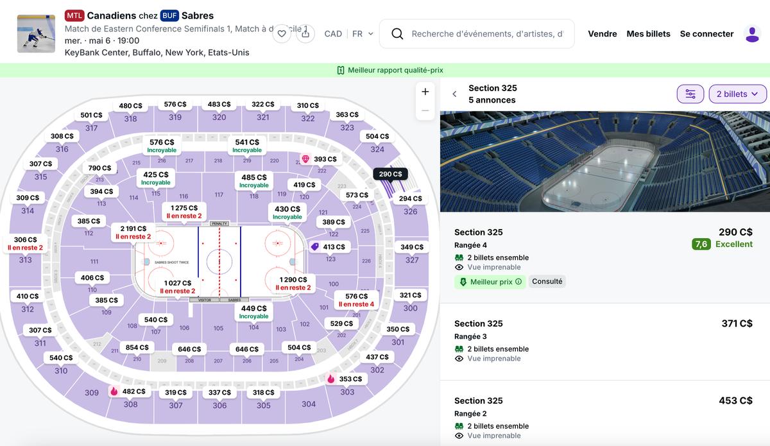Click the Meilleur rapport qualité-prix banner

[385, 70]
